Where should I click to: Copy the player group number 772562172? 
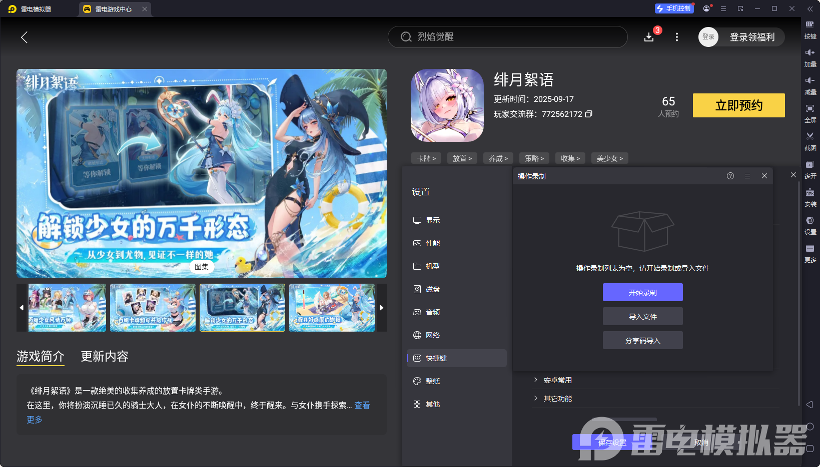[588, 114]
